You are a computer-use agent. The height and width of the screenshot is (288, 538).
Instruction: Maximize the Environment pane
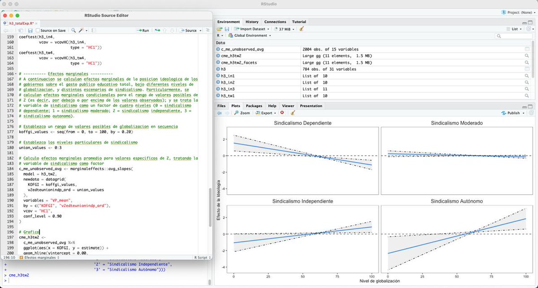coord(530,22)
